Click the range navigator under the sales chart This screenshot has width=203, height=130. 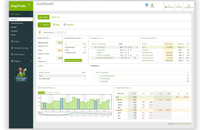coord(76,114)
